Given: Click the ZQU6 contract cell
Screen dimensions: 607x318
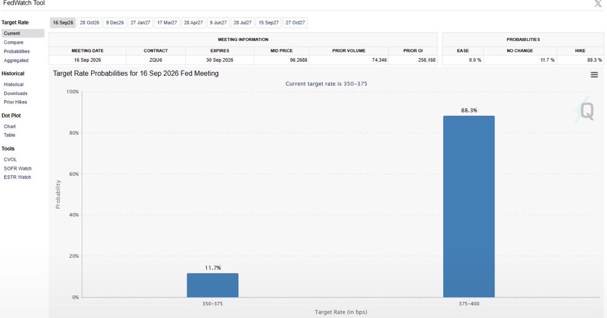Looking at the screenshot, I should click(156, 60).
